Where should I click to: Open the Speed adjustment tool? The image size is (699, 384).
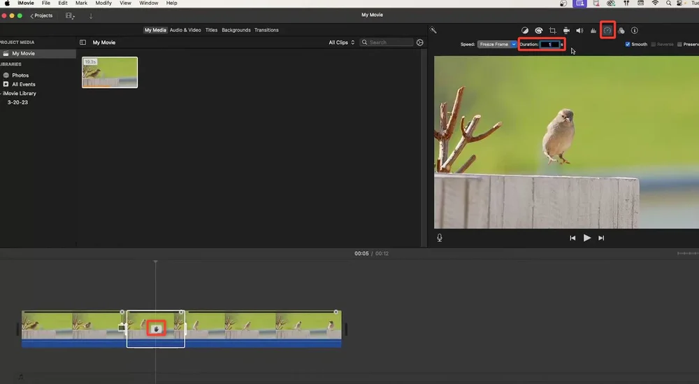tap(607, 31)
